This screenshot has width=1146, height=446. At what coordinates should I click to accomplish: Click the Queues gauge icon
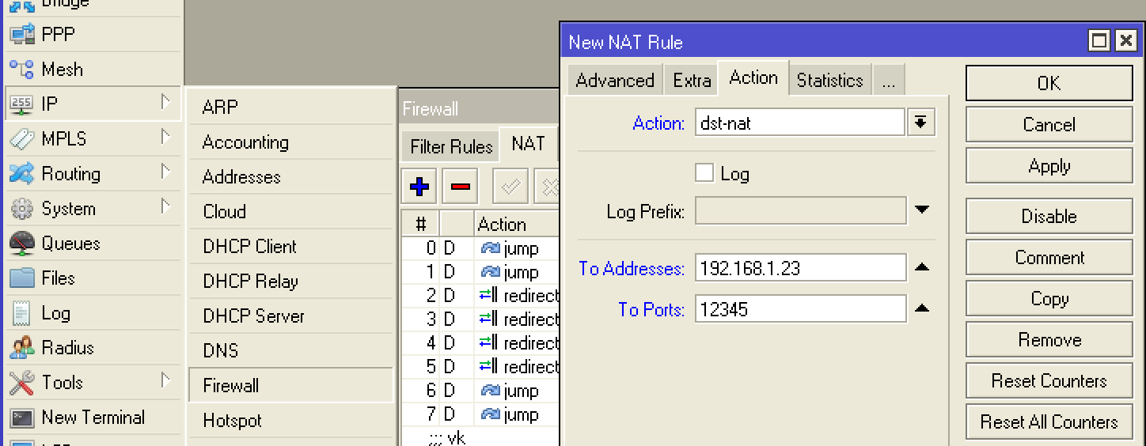click(21, 244)
